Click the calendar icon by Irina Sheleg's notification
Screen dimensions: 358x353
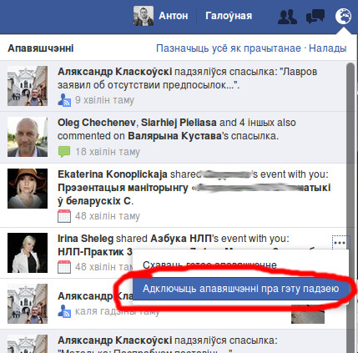(x=64, y=267)
